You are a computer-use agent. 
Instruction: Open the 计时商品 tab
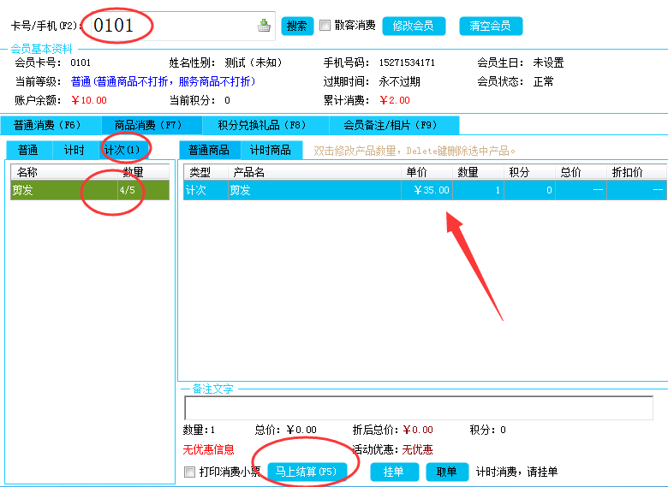pyautogui.click(x=270, y=151)
